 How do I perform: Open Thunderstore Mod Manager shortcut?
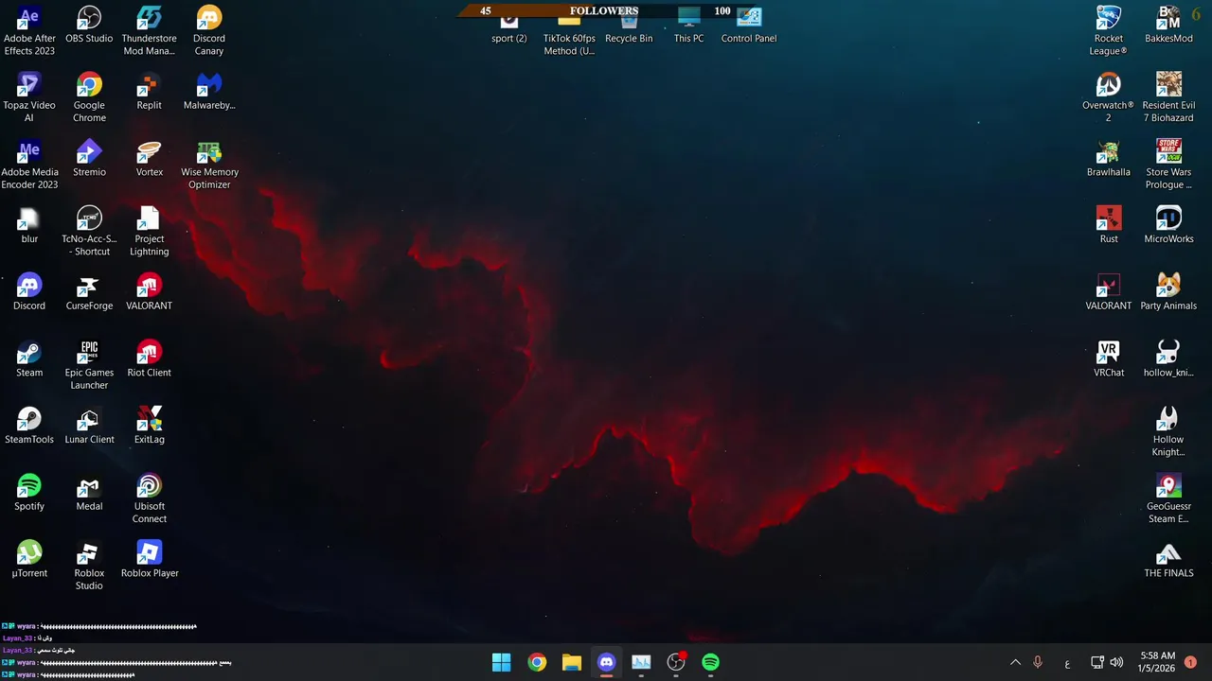[150, 30]
